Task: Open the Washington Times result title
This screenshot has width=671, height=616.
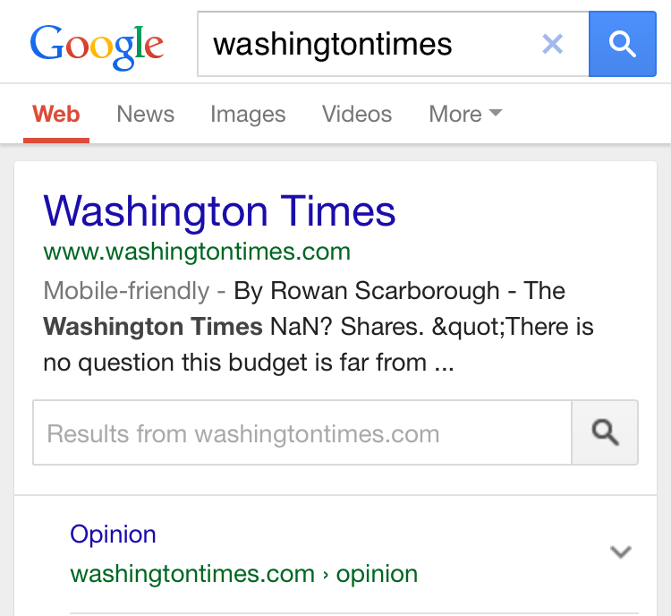Action: (x=219, y=212)
